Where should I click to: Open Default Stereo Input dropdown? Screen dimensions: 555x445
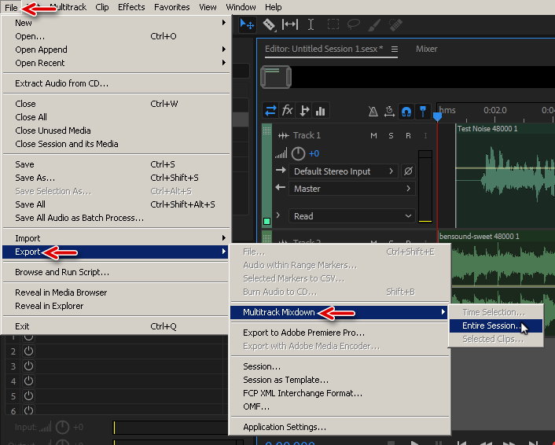pyautogui.click(x=344, y=171)
